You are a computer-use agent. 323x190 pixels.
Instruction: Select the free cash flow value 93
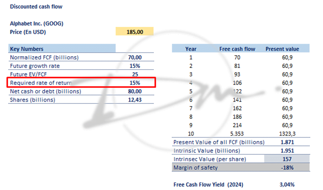point(237,74)
